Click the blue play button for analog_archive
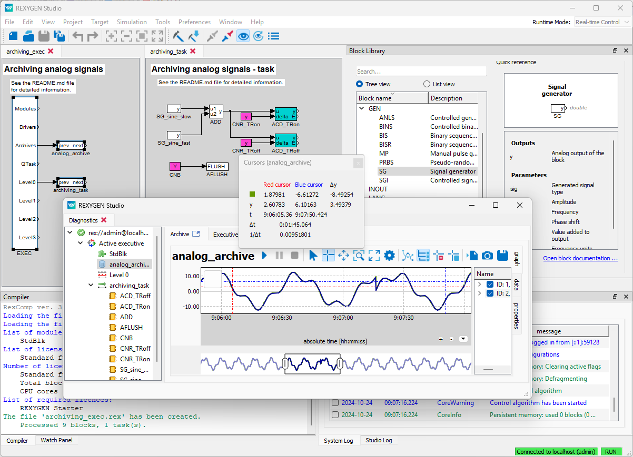 [x=264, y=256]
